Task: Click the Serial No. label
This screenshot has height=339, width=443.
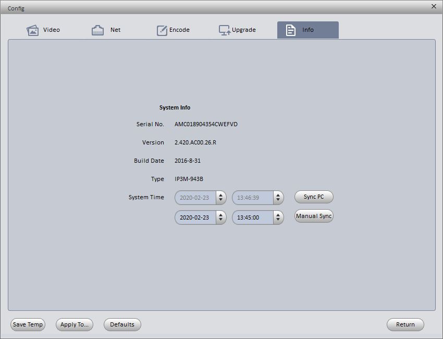Action: [150, 124]
